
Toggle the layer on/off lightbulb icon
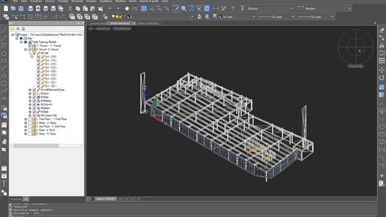pos(113,17)
